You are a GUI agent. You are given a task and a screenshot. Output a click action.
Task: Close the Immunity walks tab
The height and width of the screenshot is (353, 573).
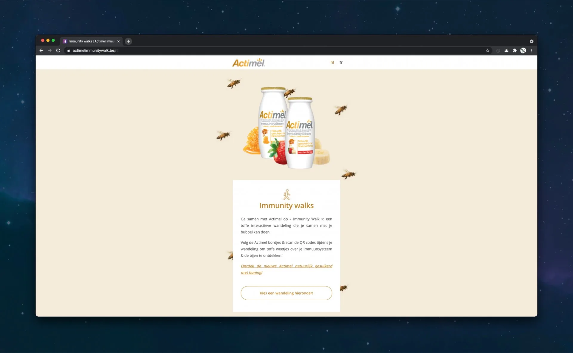(118, 41)
